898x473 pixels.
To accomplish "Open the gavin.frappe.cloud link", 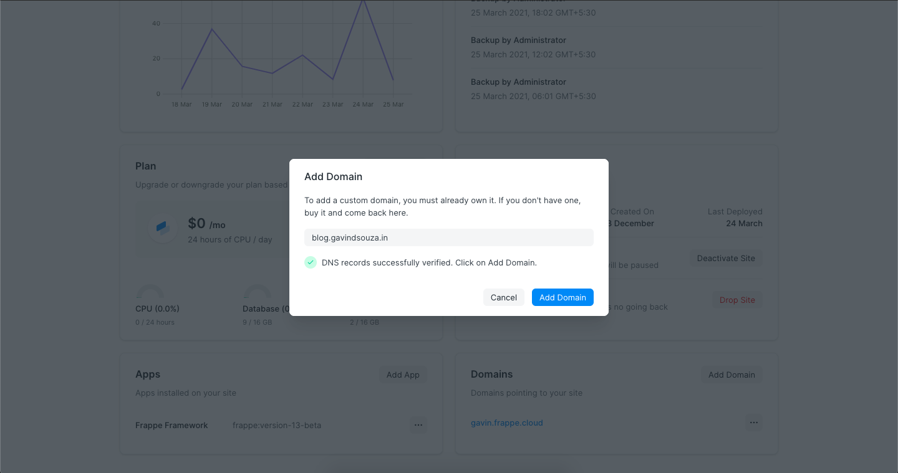I will 506,423.
